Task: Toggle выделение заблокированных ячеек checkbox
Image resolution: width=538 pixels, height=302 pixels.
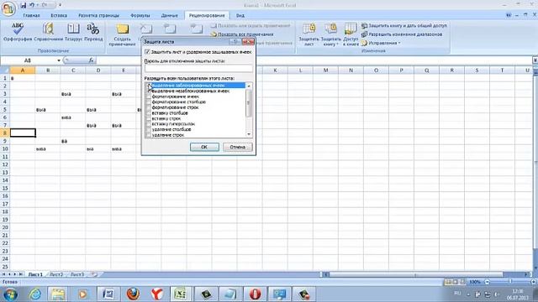Action: 148,86
